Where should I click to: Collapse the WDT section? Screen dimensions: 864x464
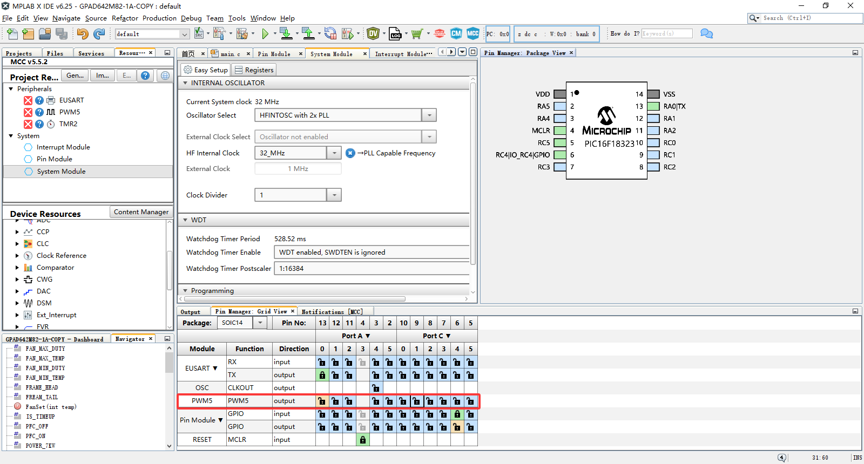pyautogui.click(x=185, y=220)
